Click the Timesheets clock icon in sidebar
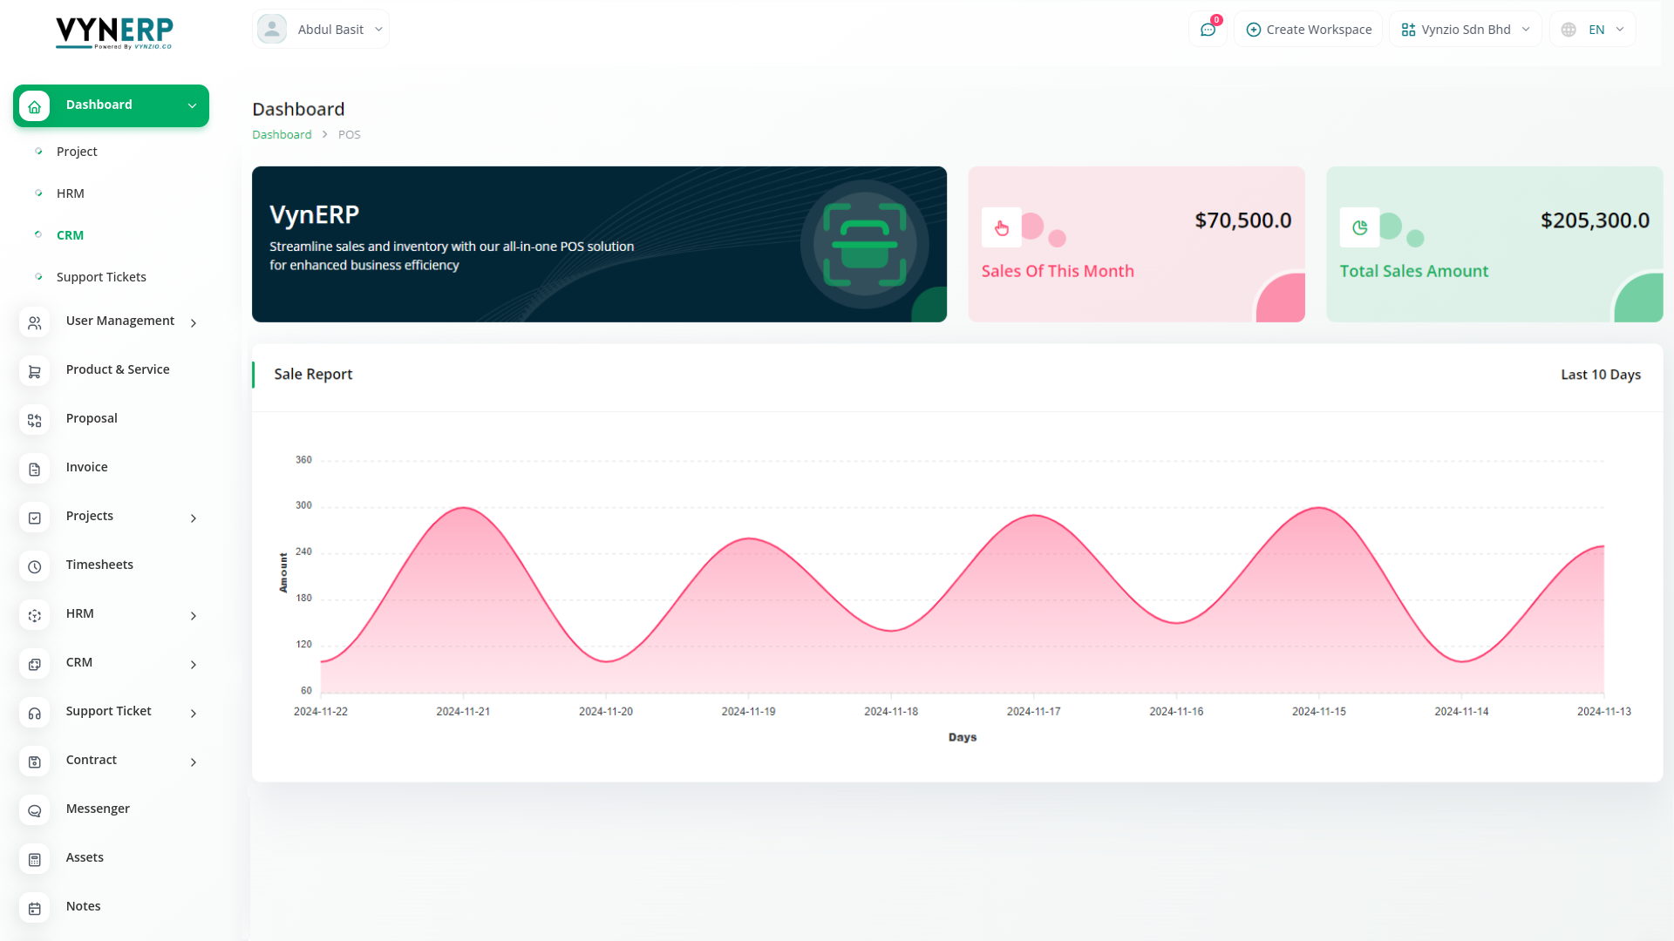Image resolution: width=1674 pixels, height=941 pixels. click(35, 566)
